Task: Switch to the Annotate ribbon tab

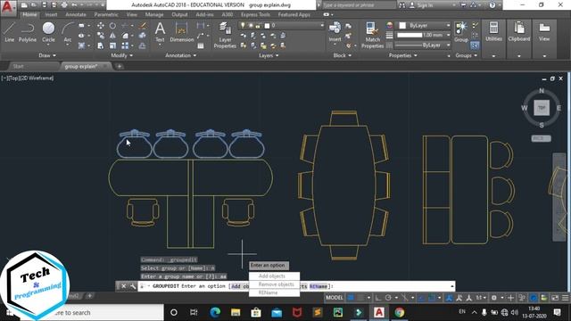Action: [76, 14]
